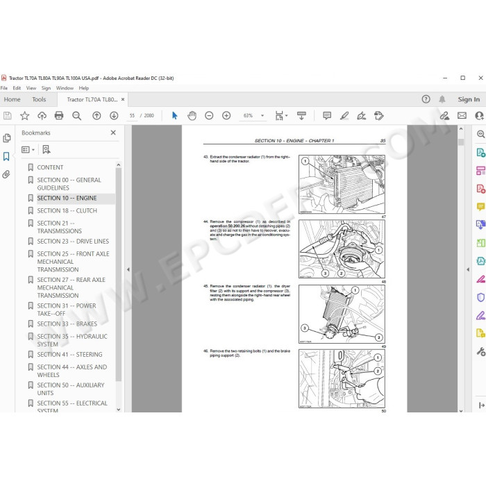Image resolution: width=486 pixels, height=486 pixels.
Task: Open SECTION 21 -- TRANSMISSIONS bookmark
Action: click(59, 227)
